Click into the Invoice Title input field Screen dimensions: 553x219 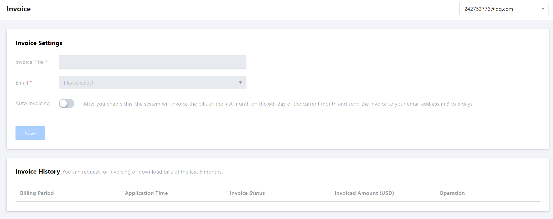tap(152, 62)
